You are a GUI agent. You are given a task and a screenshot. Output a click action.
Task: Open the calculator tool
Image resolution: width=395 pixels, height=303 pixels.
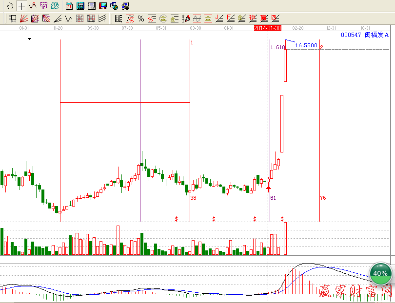pos(80,6)
